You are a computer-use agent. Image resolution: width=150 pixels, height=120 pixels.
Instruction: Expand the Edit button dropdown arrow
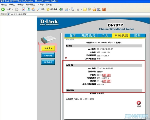[81, 9]
